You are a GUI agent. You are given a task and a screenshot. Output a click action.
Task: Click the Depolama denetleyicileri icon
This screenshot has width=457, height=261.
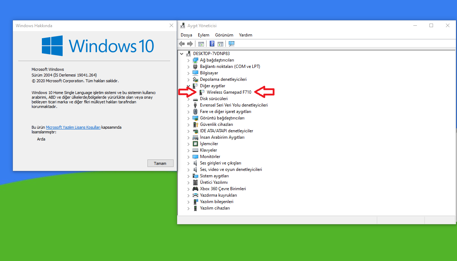click(x=195, y=79)
